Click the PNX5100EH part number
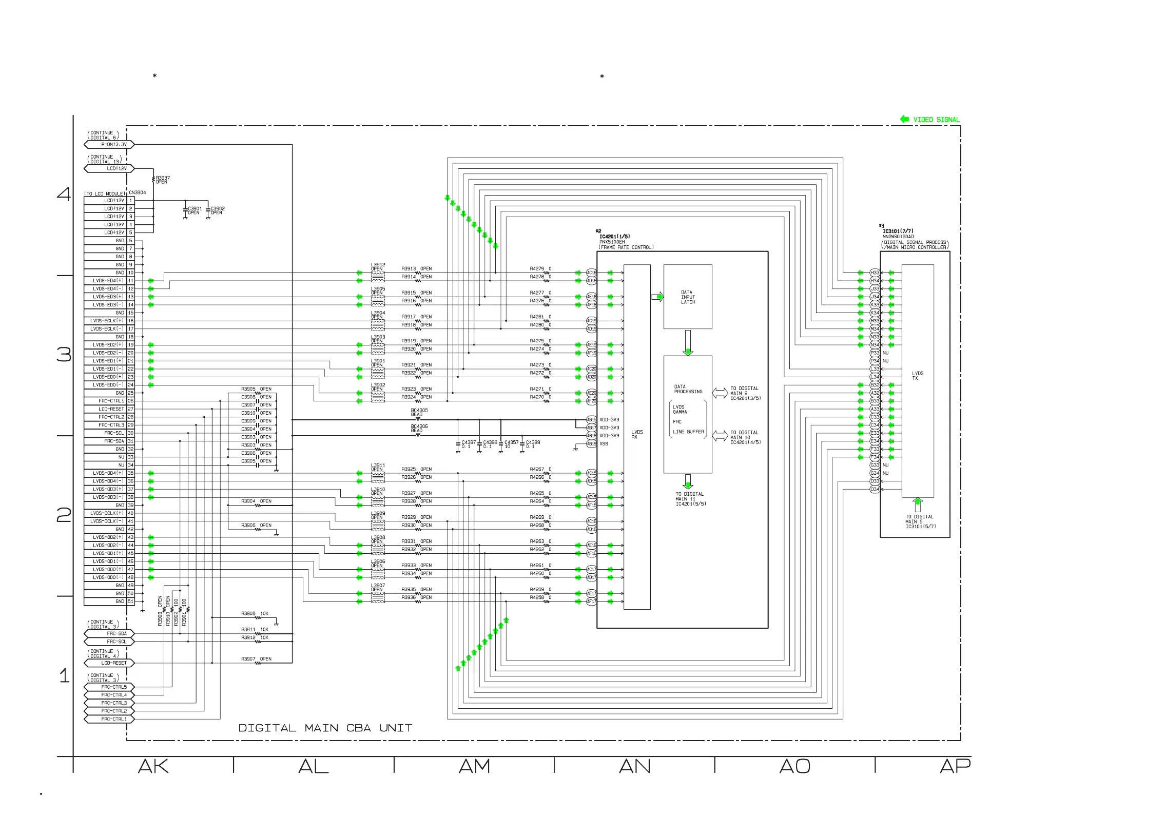Viewport: 1164px width, 815px height. click(x=612, y=242)
